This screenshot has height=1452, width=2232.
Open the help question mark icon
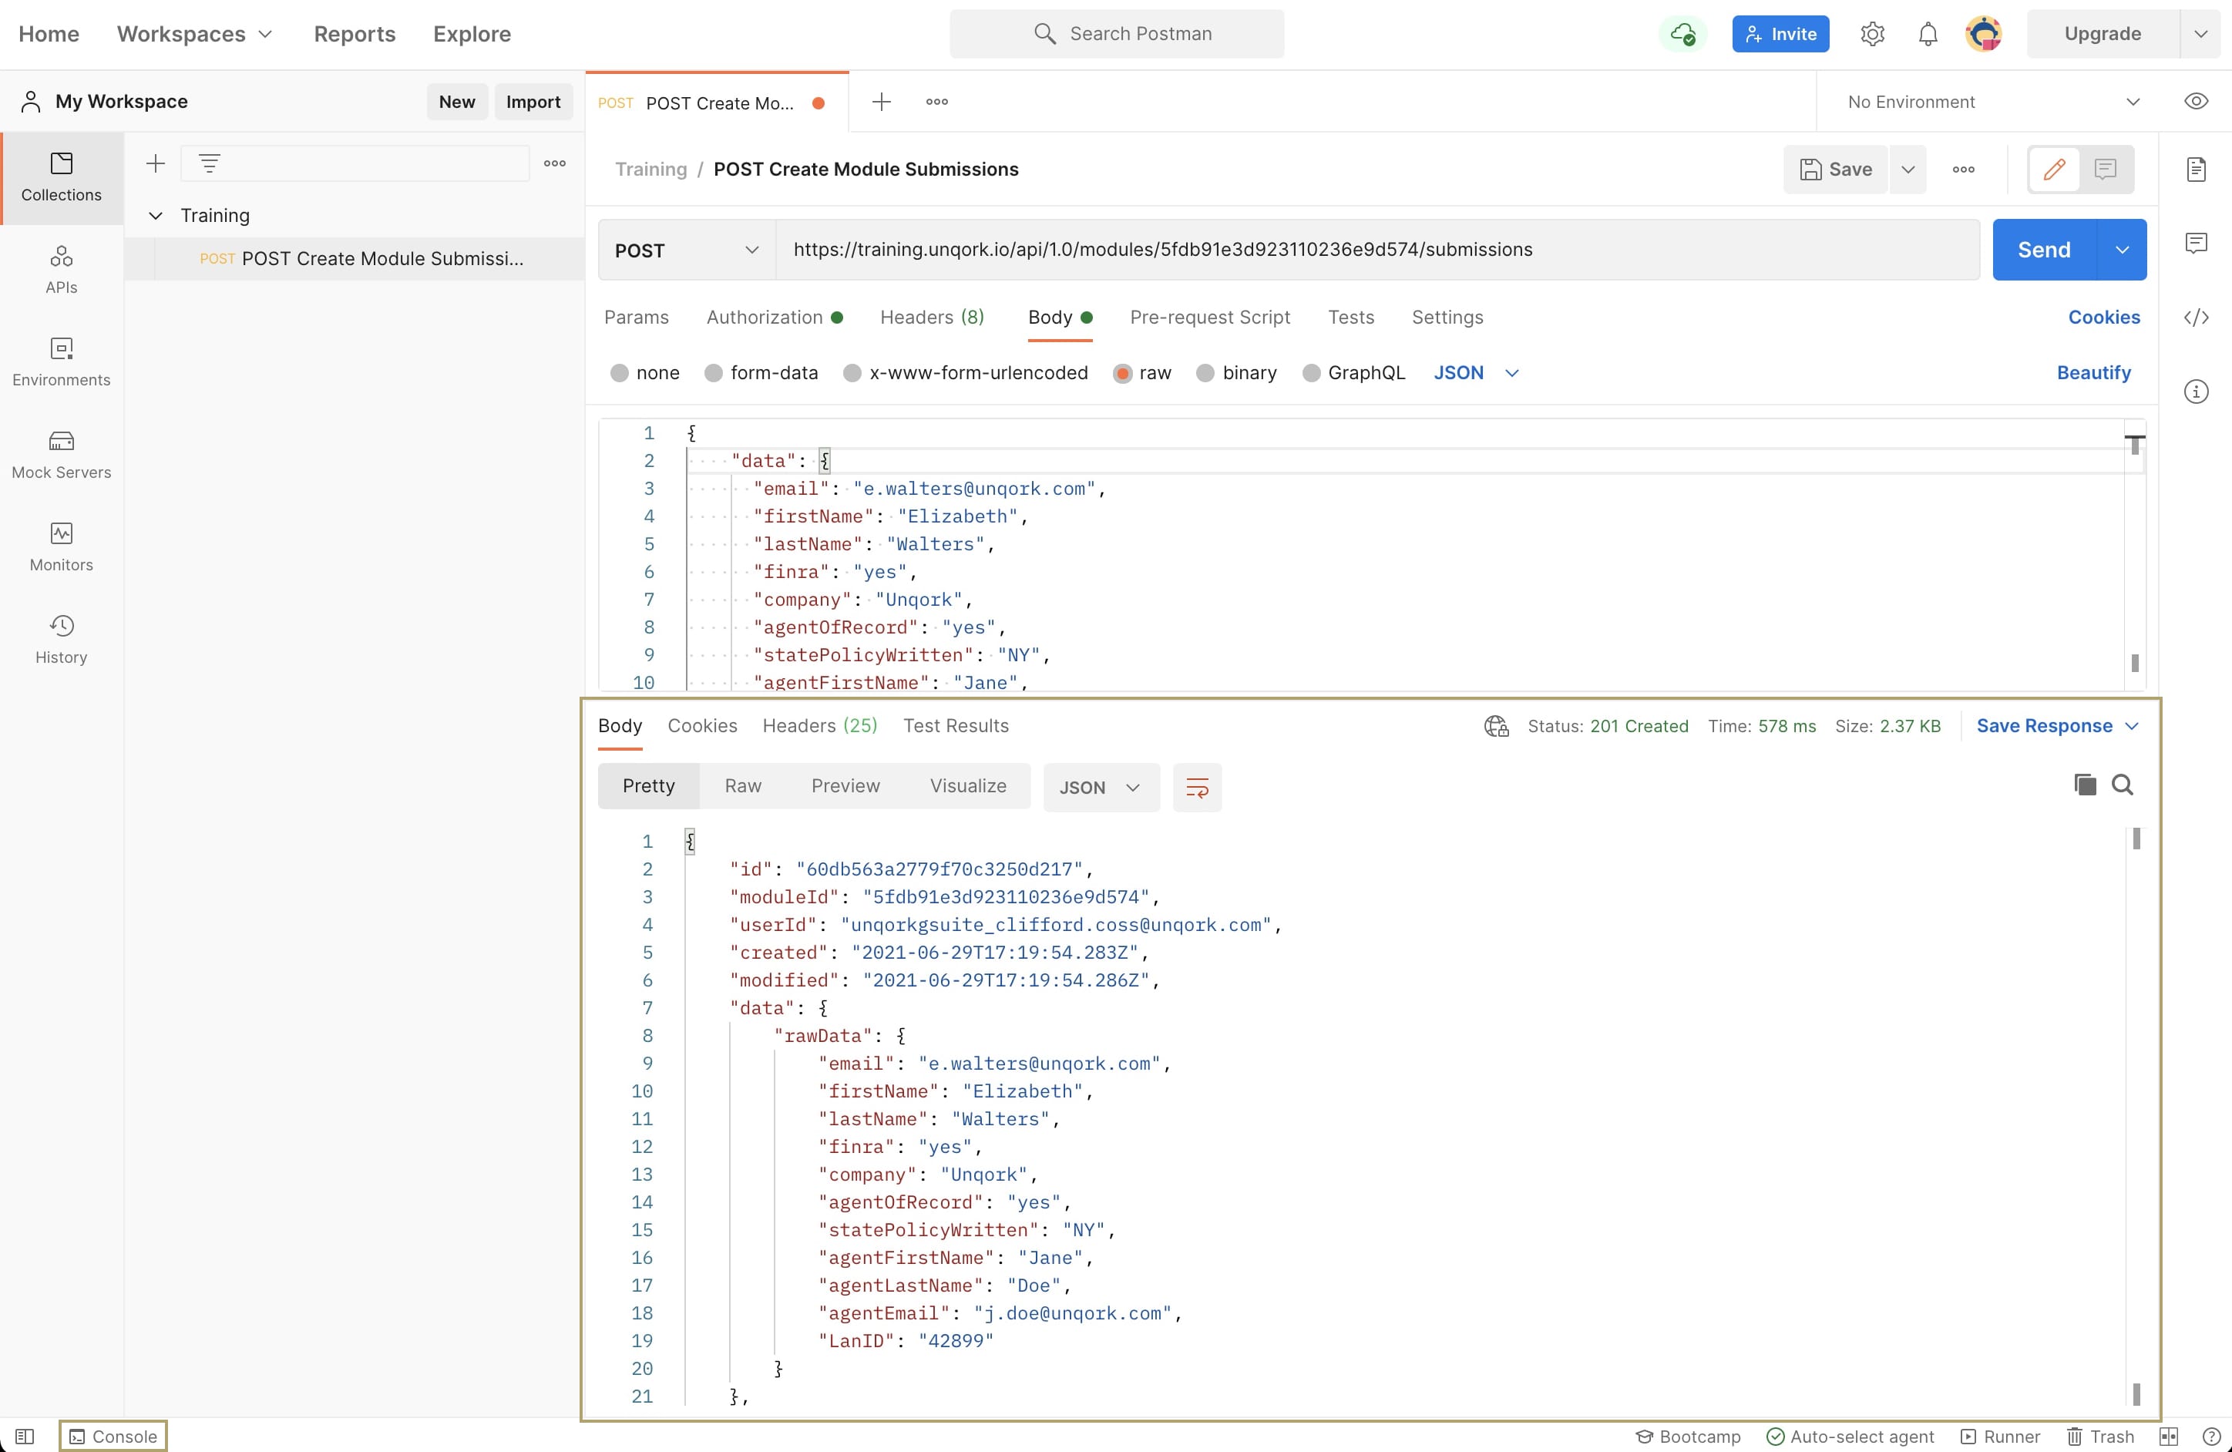pyautogui.click(x=2210, y=1436)
